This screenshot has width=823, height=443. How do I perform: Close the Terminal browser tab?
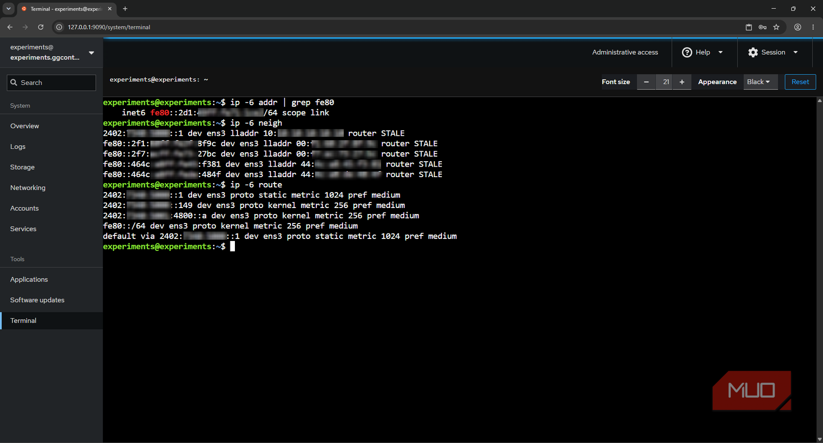point(110,8)
